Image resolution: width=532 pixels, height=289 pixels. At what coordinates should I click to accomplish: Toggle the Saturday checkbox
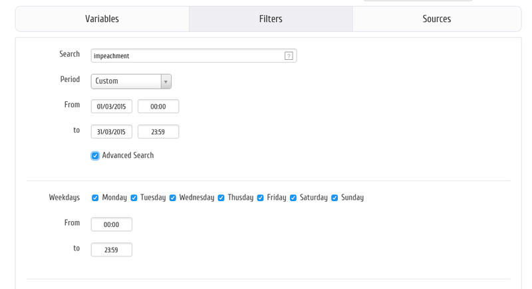pos(293,198)
